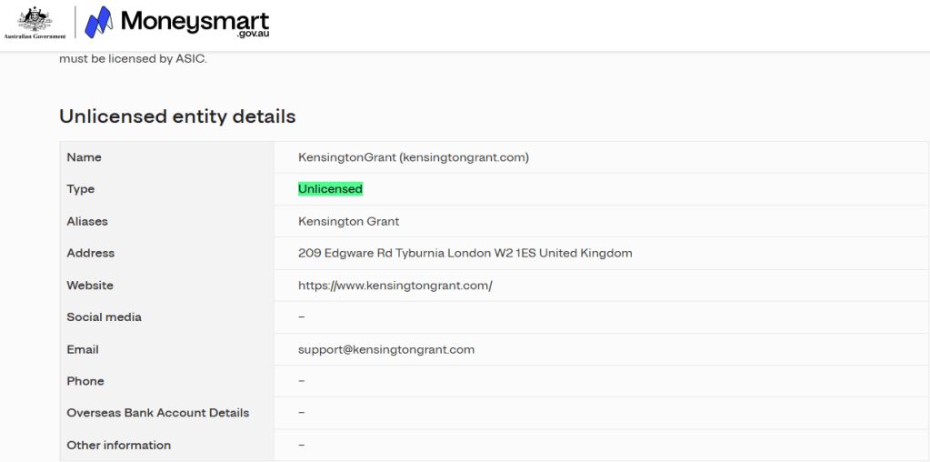Viewport: 930px width, 462px height.
Task: Click the support@kensingtongrant.com email address
Action: (x=385, y=349)
